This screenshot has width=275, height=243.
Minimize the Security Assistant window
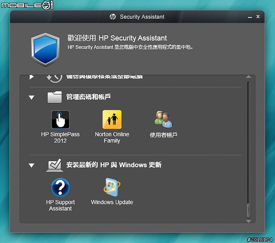(250, 17)
